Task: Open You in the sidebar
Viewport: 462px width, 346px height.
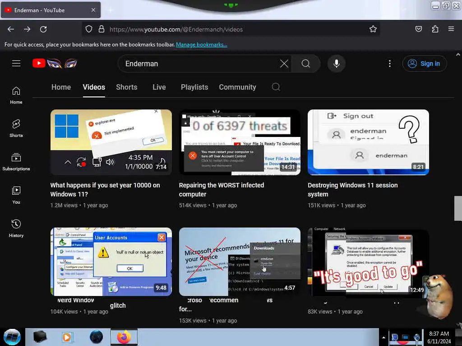Action: (16, 195)
